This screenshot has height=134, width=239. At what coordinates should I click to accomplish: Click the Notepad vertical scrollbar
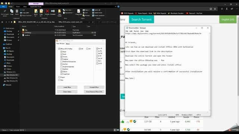209,71
